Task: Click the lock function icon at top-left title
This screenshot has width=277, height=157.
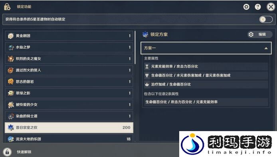Action: pos(7,7)
